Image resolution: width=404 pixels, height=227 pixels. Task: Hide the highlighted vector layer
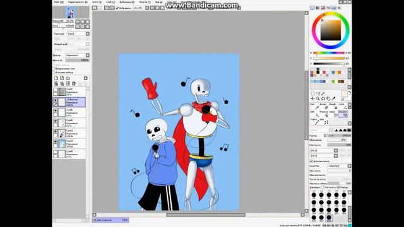[x=55, y=100]
